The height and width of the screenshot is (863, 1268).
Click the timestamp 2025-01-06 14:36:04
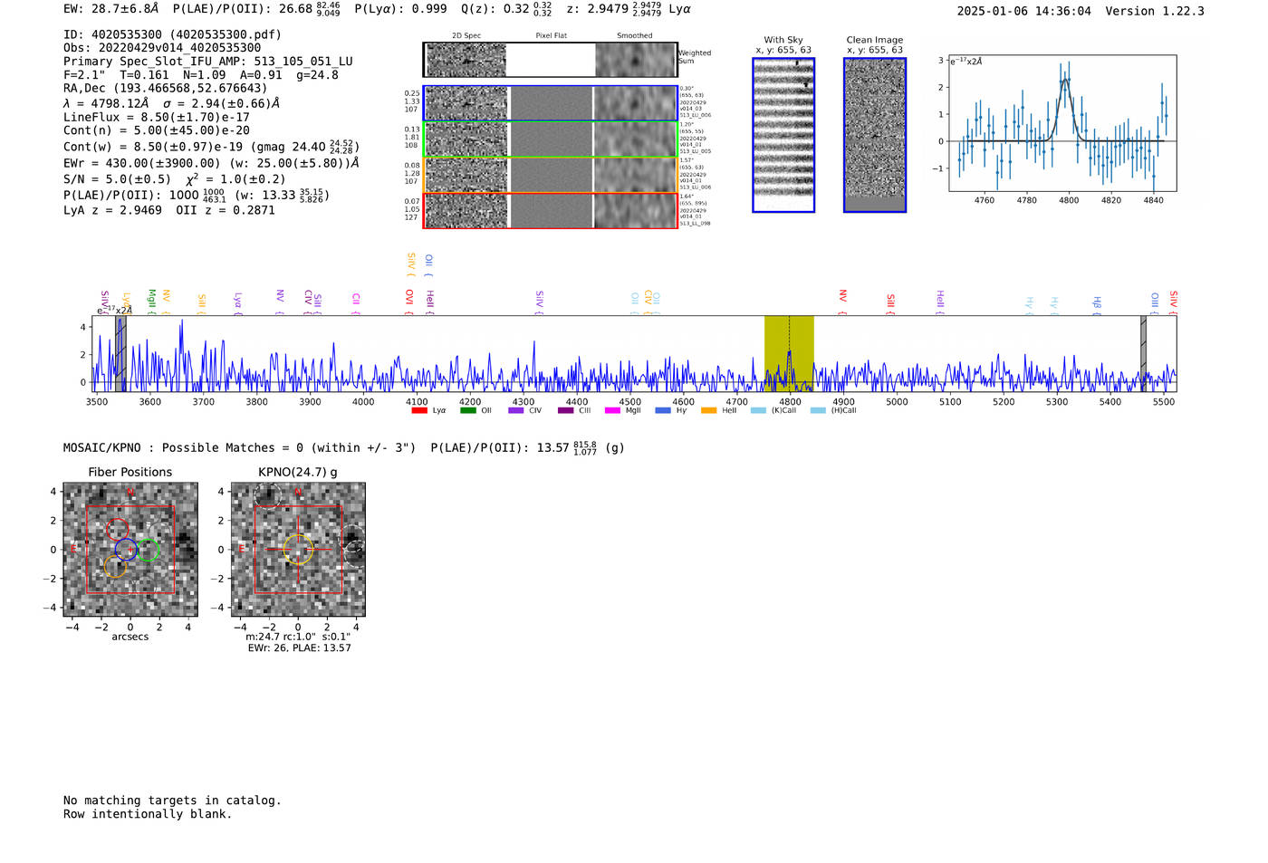(1023, 11)
